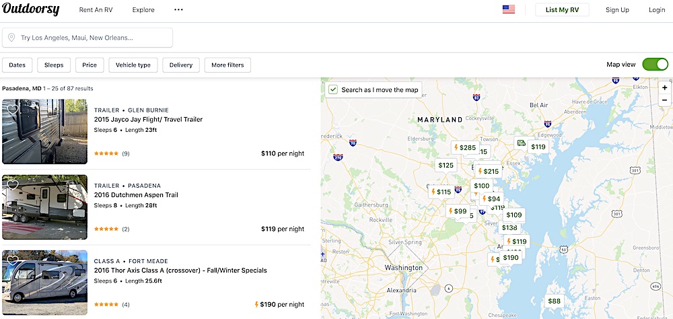
Task: Click the location search field
Action: pyautogui.click(x=87, y=38)
